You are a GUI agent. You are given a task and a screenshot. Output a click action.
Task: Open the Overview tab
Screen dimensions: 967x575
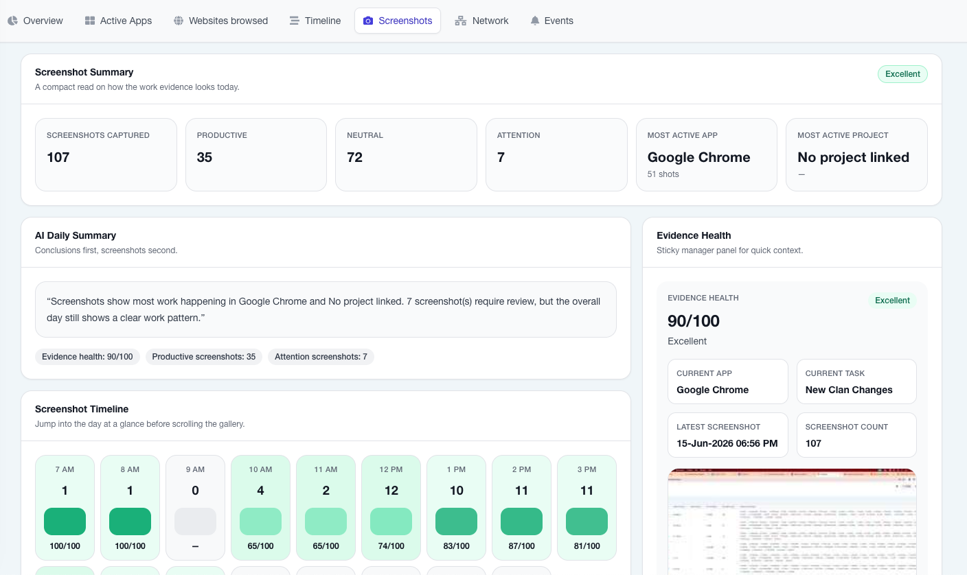coord(35,21)
